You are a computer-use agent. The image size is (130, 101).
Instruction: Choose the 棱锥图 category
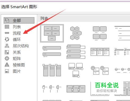tap(19, 65)
